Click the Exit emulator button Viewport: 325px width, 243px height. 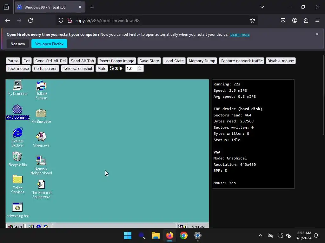[27, 61]
